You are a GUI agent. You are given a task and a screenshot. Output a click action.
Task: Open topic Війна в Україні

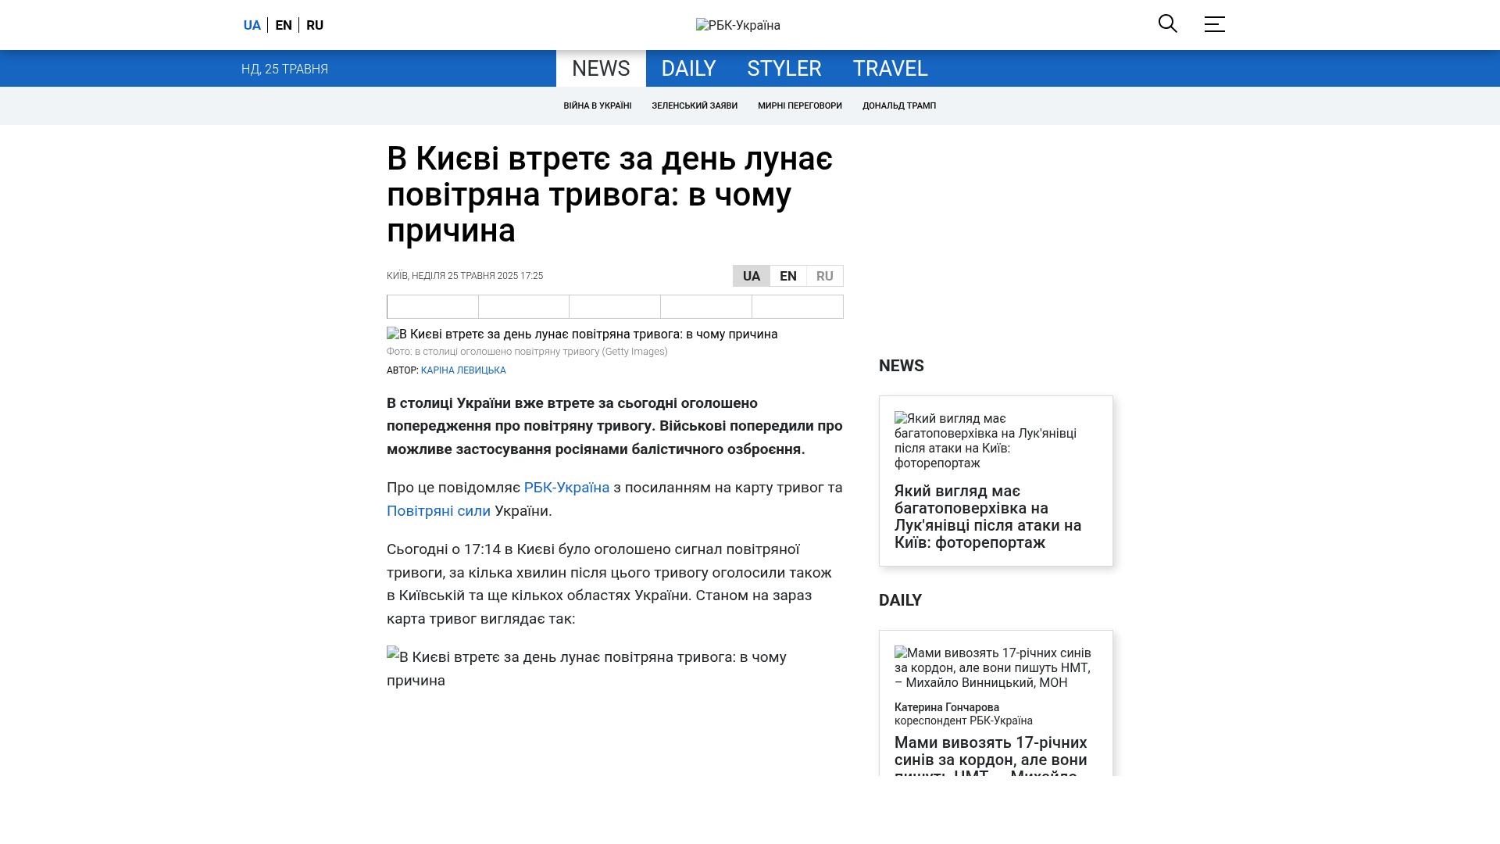tap(597, 105)
